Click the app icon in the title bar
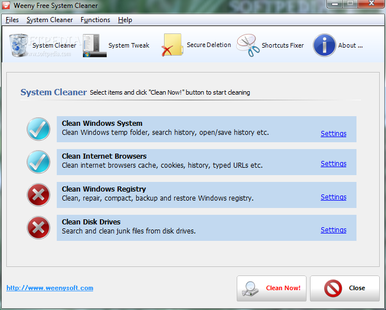 tap(6, 5)
